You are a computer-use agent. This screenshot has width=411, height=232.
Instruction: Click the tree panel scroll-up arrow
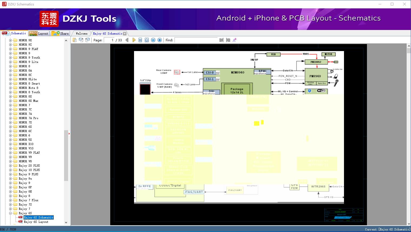66,41
